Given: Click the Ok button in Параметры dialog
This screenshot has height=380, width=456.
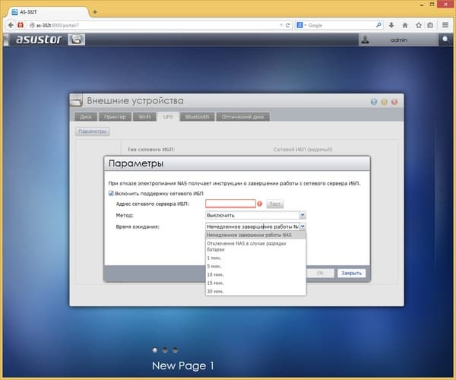Looking at the screenshot, I should (x=320, y=273).
